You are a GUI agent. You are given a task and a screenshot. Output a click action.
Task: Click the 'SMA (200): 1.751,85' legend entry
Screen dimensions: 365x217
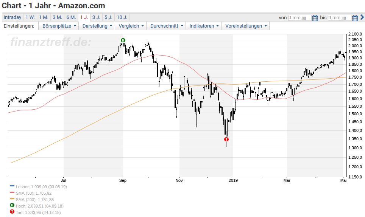(35, 200)
